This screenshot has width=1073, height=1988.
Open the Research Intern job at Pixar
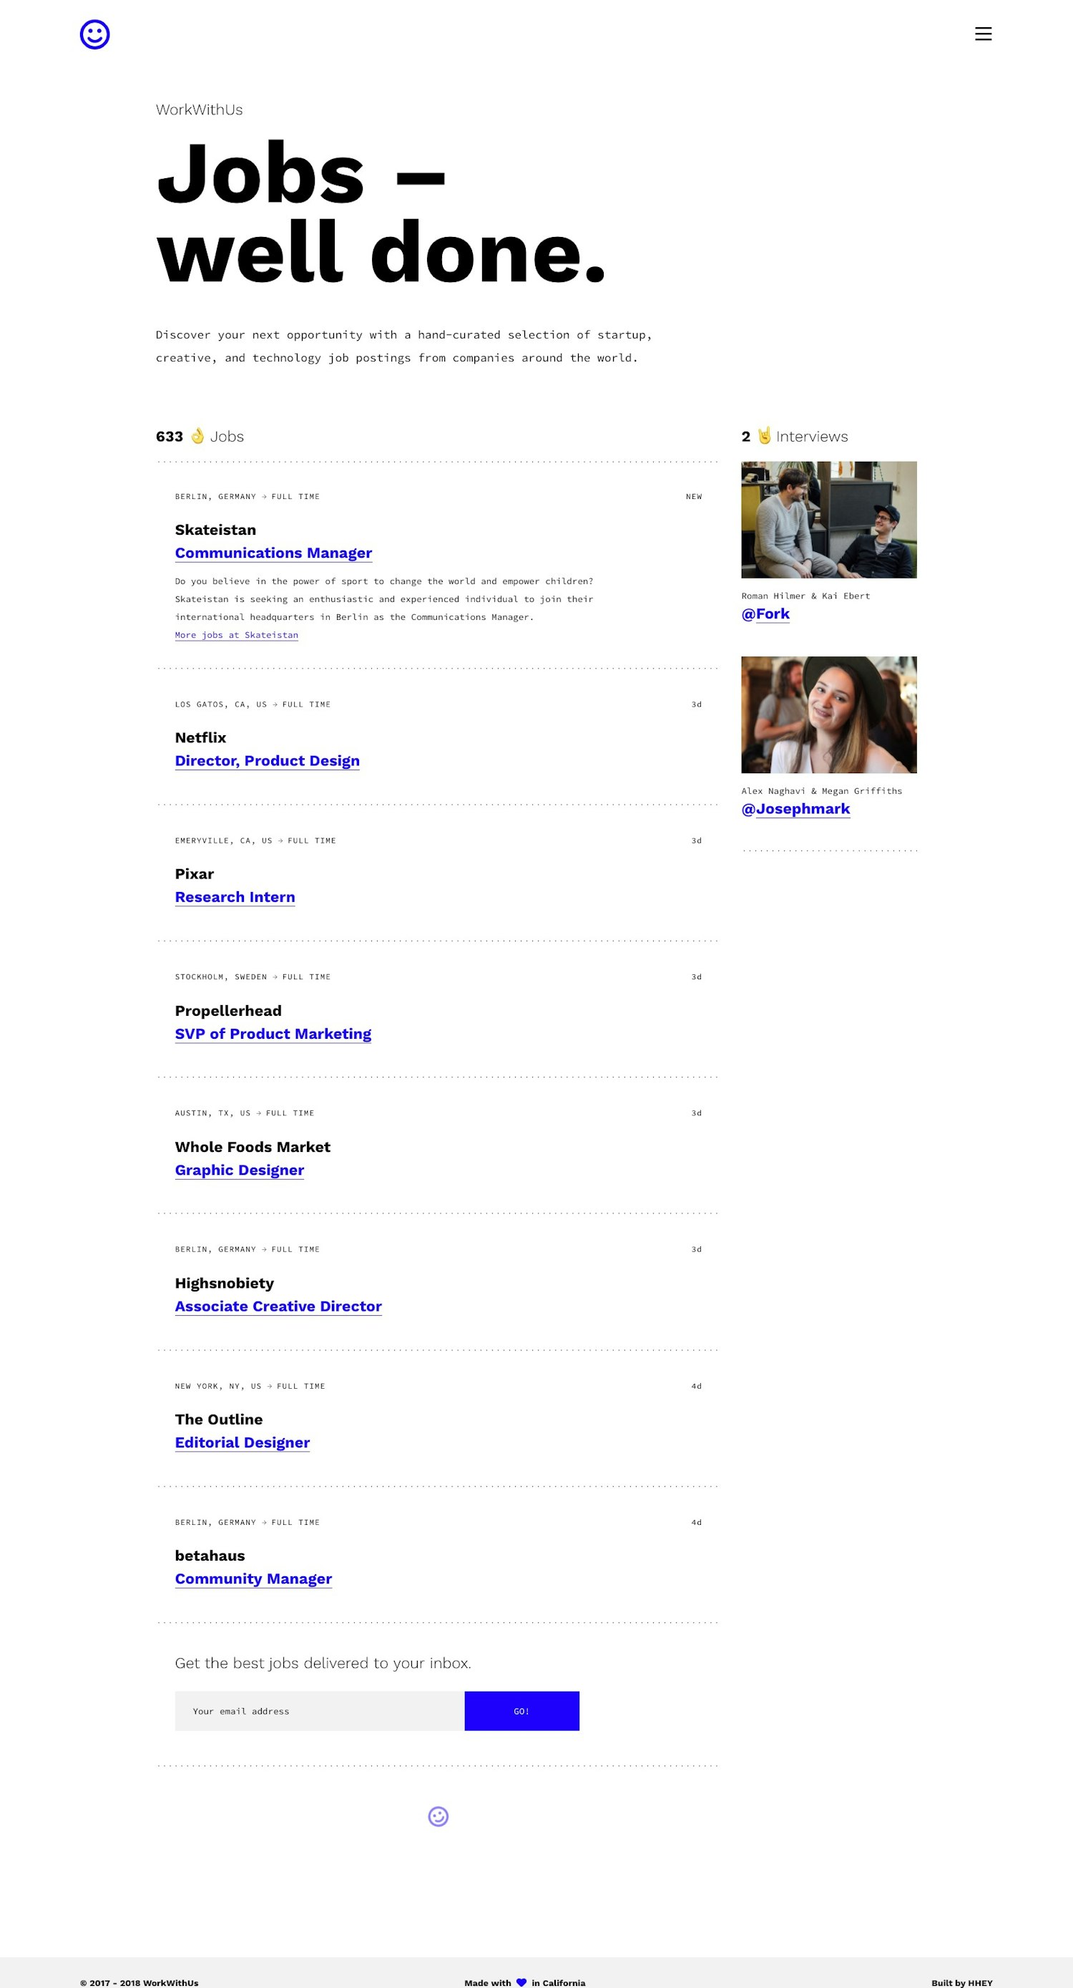click(x=235, y=897)
